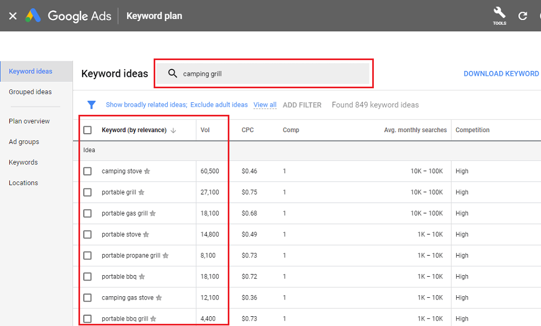Go to Ad groups in sidebar
Image resolution: width=541 pixels, height=326 pixels.
[x=24, y=141]
